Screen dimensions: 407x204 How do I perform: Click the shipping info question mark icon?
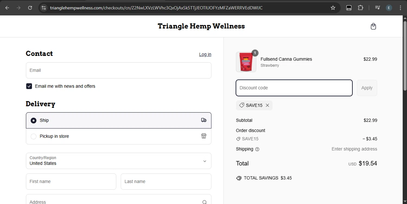pyautogui.click(x=257, y=149)
